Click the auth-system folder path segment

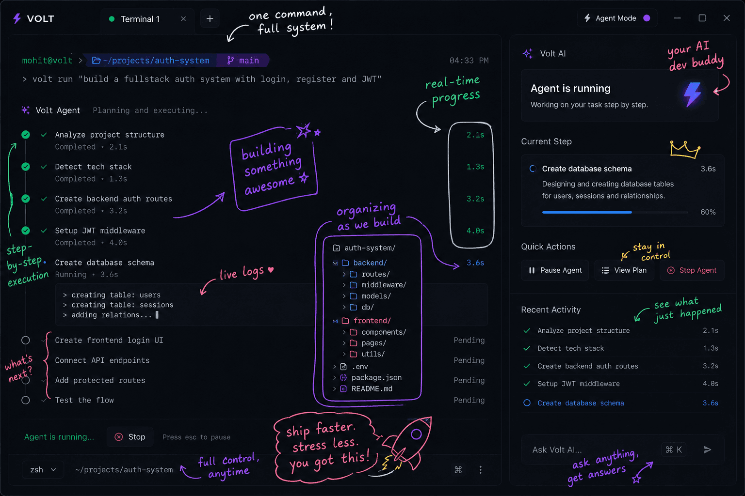click(x=151, y=61)
